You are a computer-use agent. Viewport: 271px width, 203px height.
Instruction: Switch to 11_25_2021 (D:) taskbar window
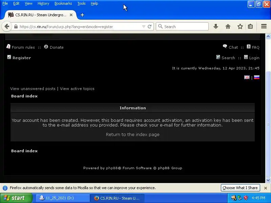[63, 198]
